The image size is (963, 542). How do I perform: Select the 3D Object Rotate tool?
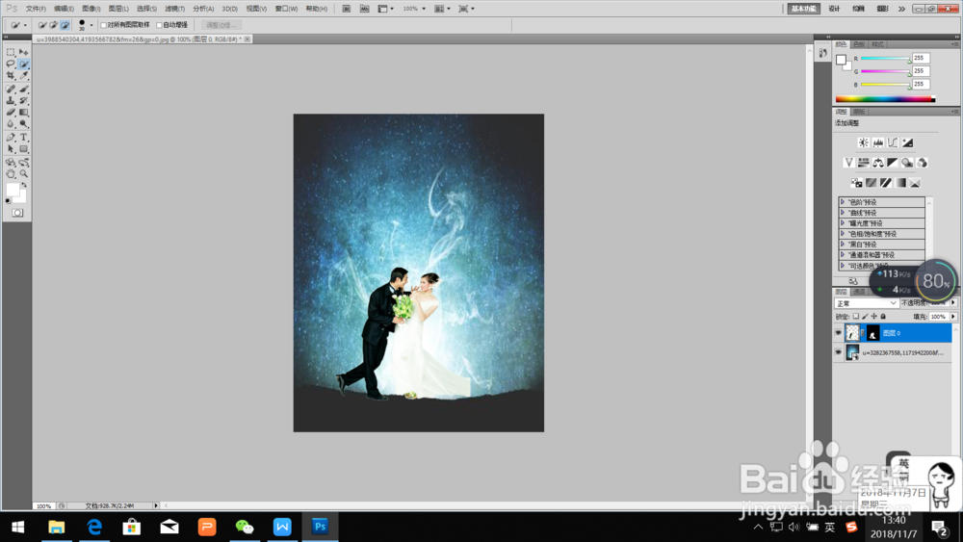click(x=11, y=163)
